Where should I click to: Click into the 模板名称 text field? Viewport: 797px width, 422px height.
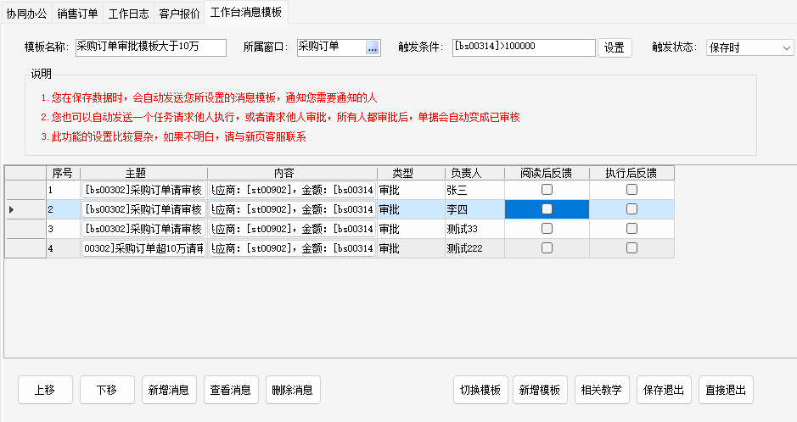tap(150, 47)
